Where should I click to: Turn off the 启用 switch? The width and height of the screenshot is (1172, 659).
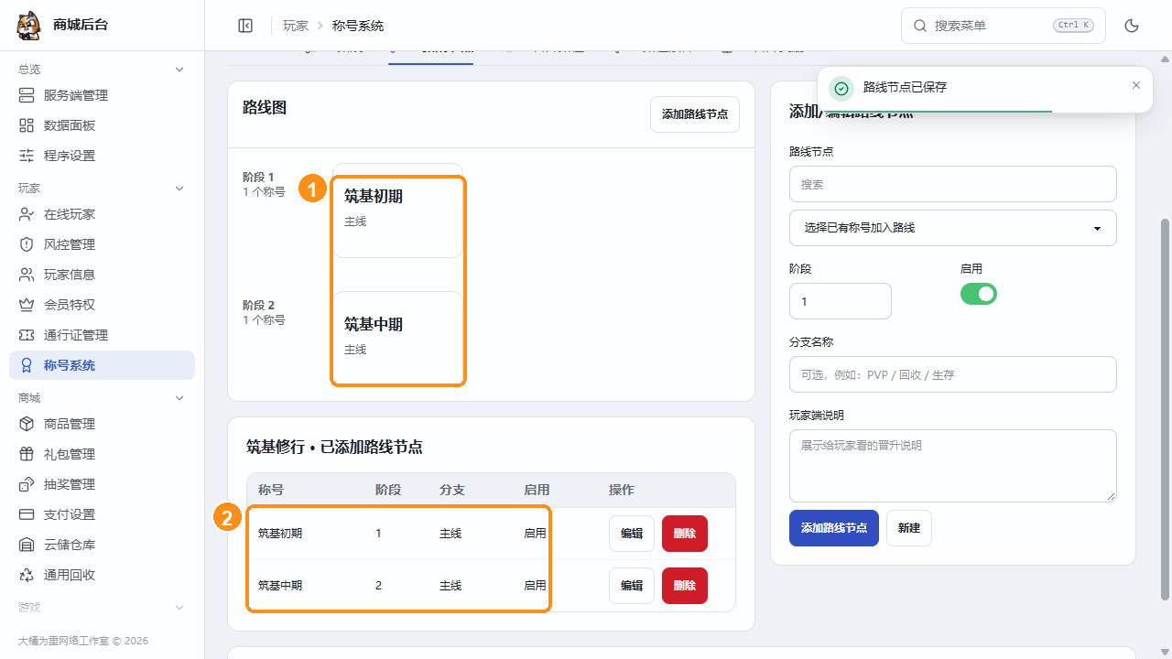pyautogui.click(x=978, y=294)
